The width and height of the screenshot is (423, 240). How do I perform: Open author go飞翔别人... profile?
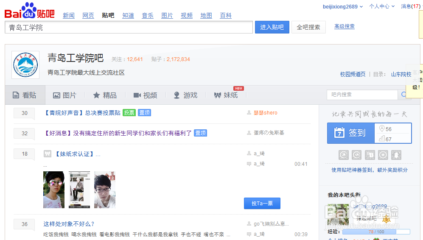pos(271,224)
